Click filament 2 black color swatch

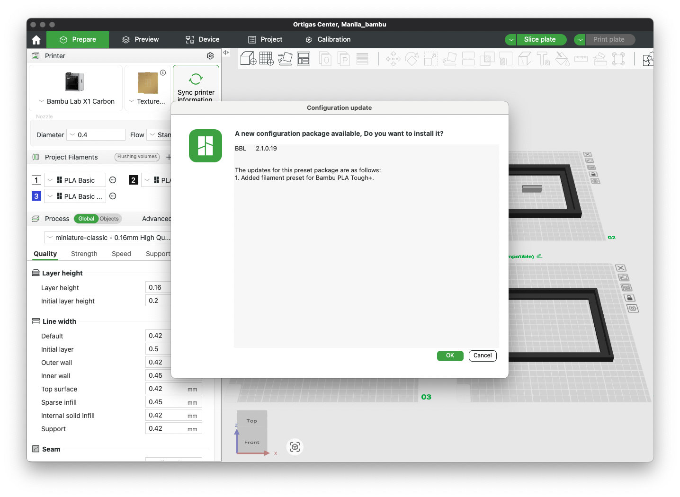point(134,180)
